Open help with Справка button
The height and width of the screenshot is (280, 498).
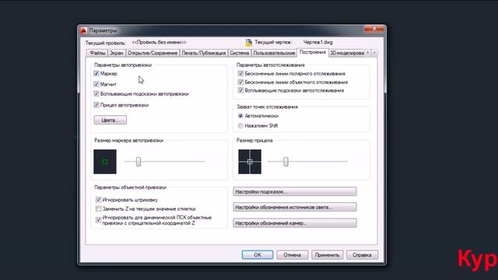click(x=362, y=255)
